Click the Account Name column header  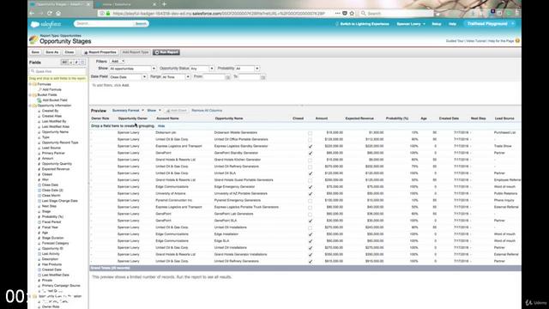[167, 118]
